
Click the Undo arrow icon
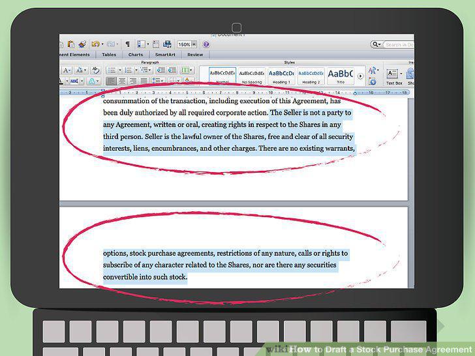[95, 44]
